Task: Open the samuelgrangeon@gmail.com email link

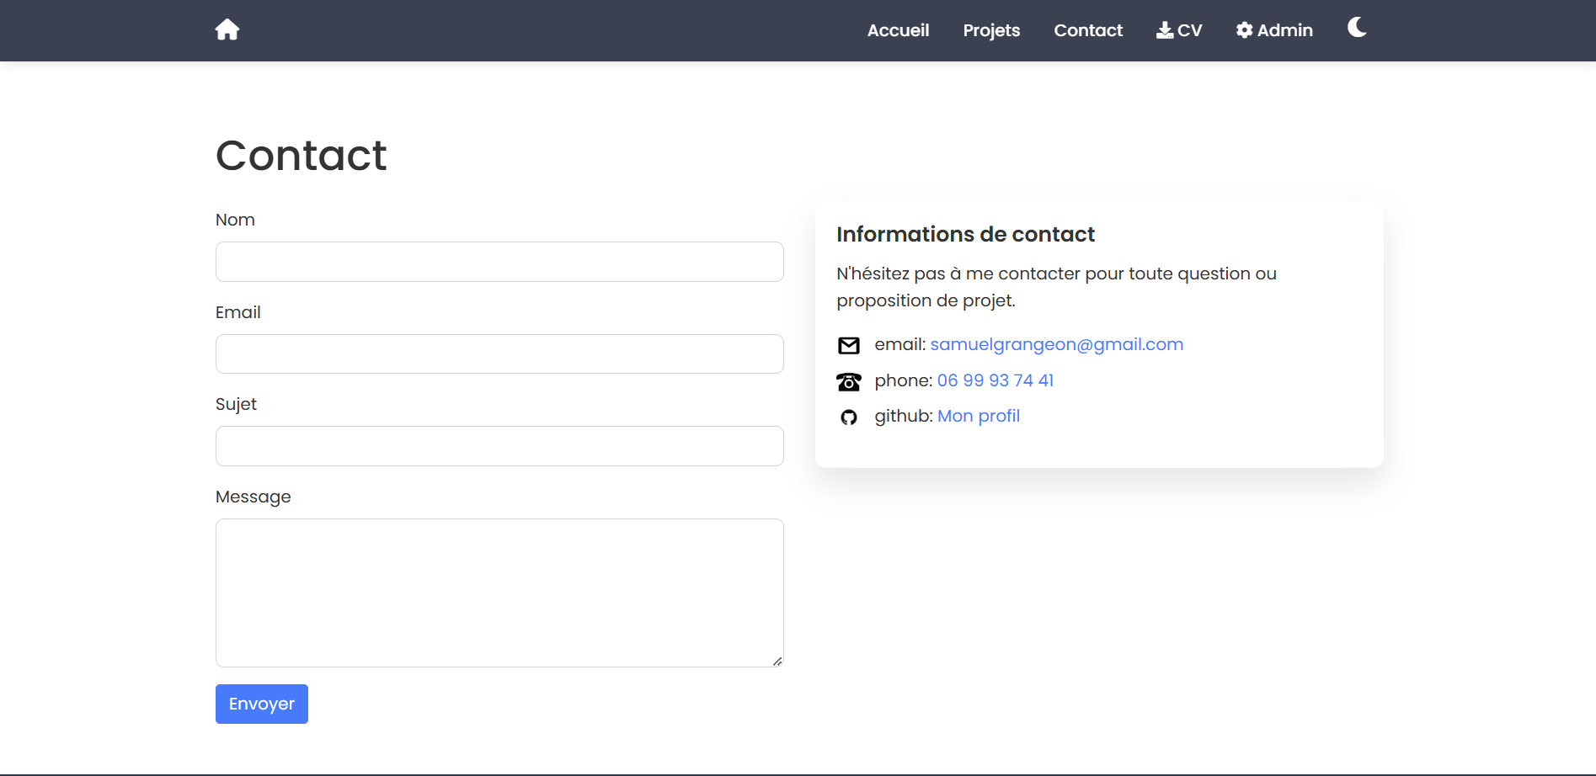Action: click(1056, 344)
